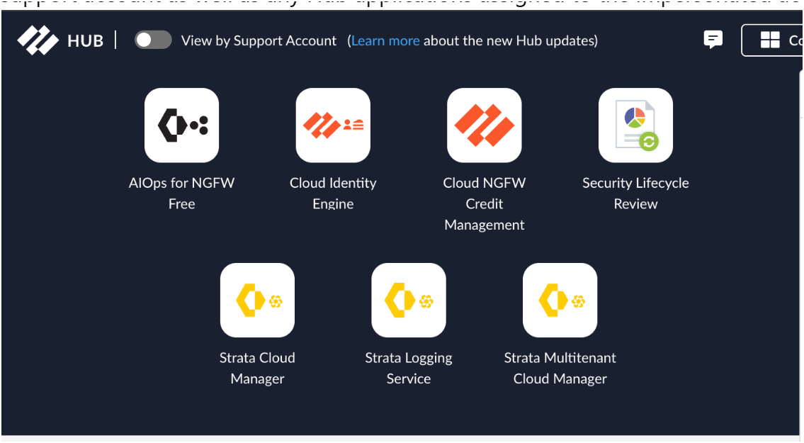Click the grid apps button at top right
This screenshot has height=443, width=804.
point(772,40)
